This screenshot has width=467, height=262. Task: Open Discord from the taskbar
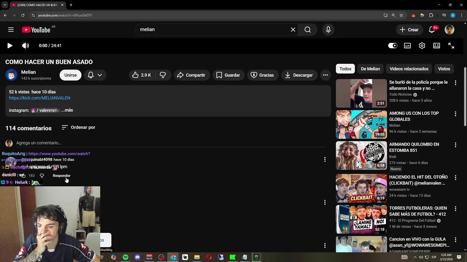pos(137,257)
